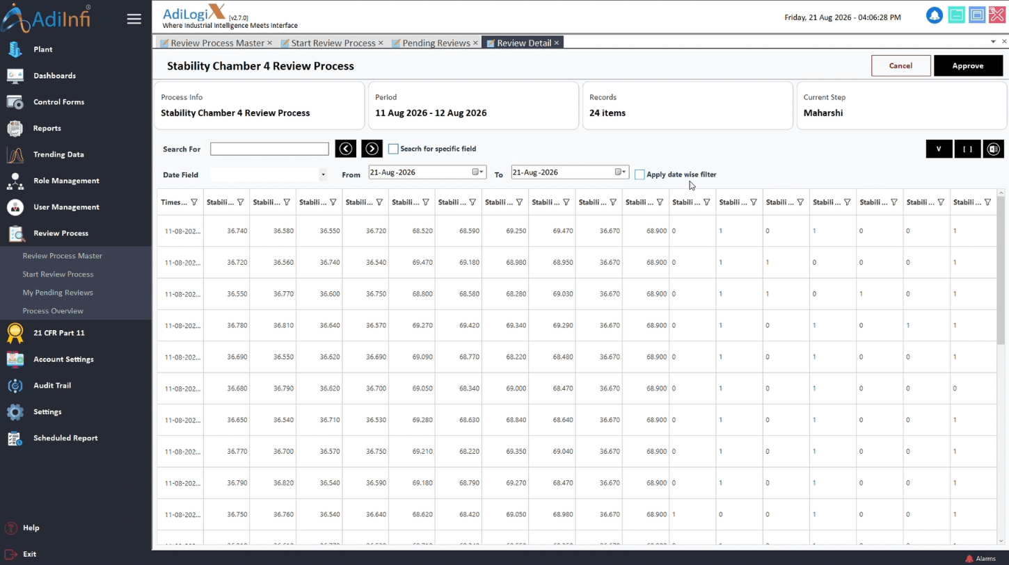
Task: Open Trending Data from sidebar
Action: pos(58,154)
